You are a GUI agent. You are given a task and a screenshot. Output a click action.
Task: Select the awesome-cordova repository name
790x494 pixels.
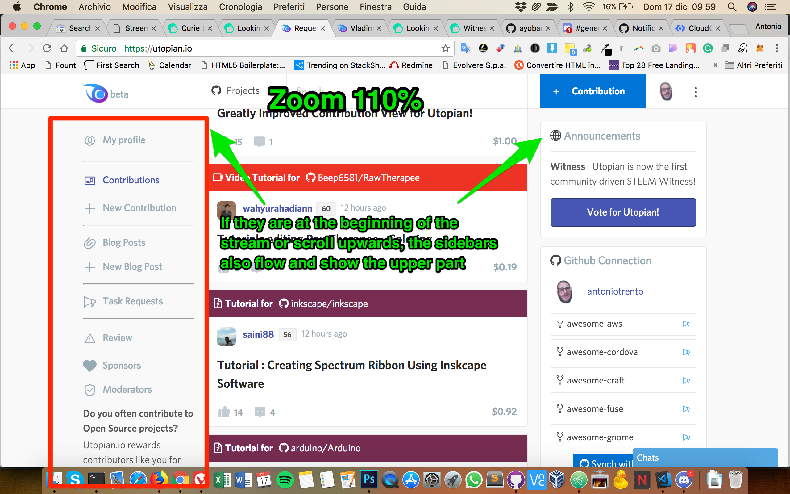[x=602, y=352]
